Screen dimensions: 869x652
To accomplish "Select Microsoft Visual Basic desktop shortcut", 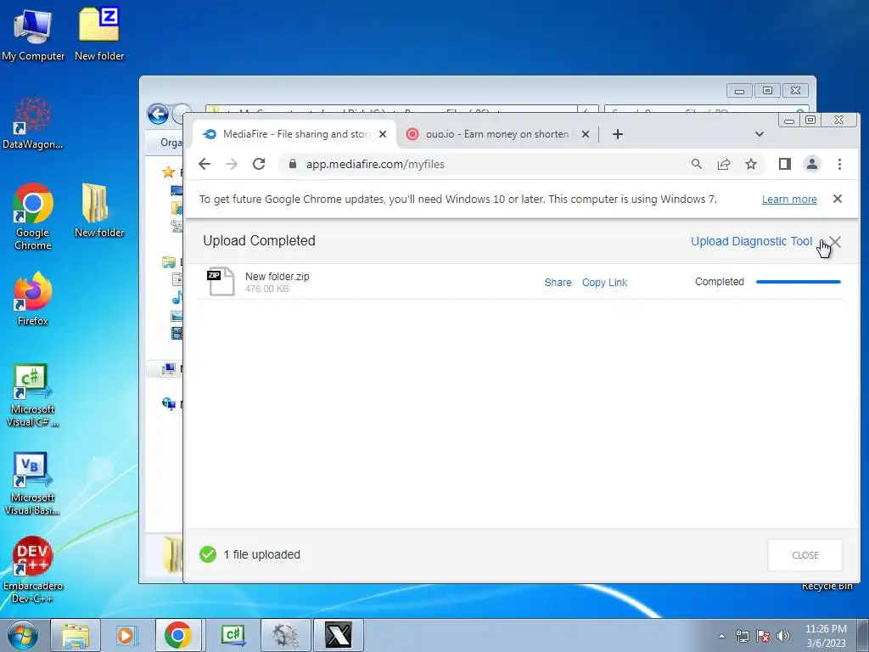I will (x=33, y=484).
